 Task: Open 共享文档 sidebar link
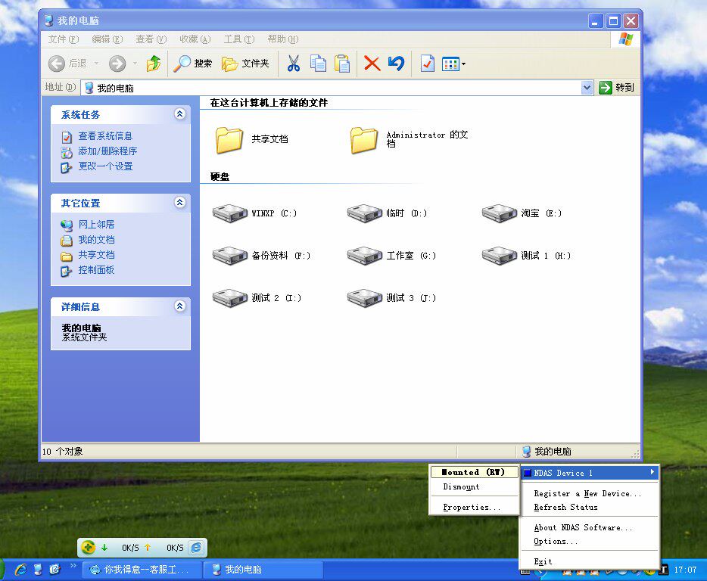coord(96,255)
